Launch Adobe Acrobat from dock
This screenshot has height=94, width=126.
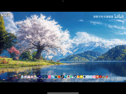coord(101,77)
